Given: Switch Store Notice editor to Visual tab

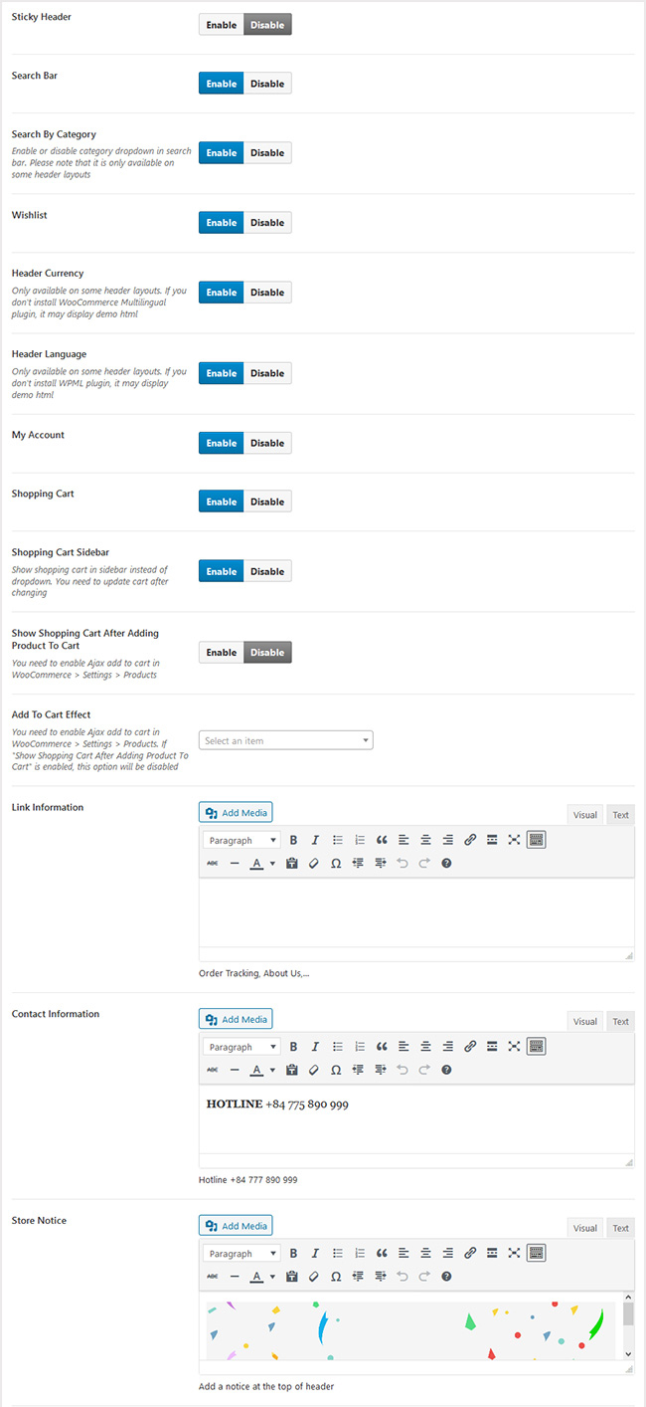Looking at the screenshot, I should [585, 1228].
